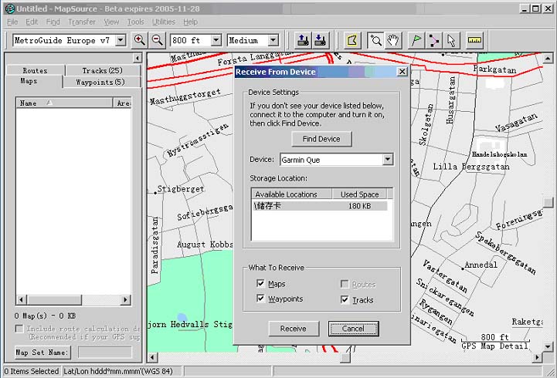Open the 800 ft zoom scale dropdown

tap(216, 40)
